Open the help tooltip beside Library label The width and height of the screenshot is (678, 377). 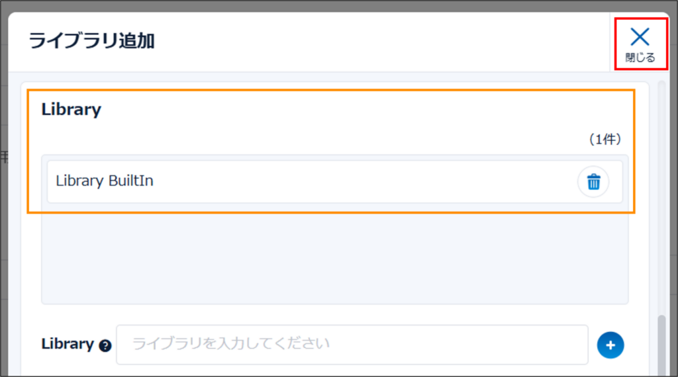click(x=105, y=345)
